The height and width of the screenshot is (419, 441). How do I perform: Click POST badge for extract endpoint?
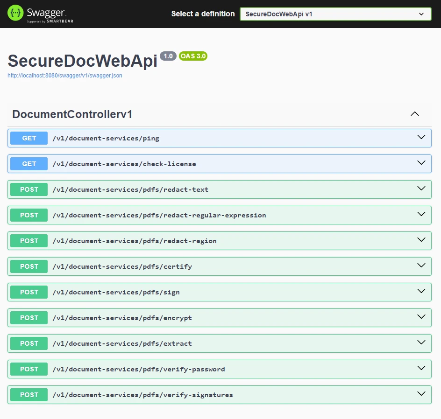[x=29, y=343]
